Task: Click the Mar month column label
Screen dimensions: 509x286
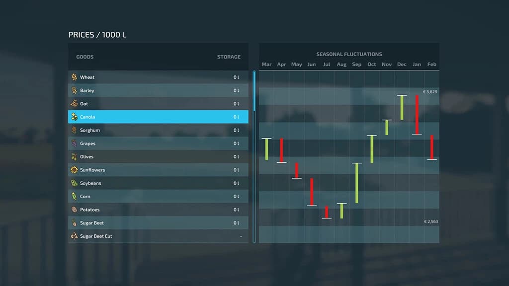Action: [266, 65]
